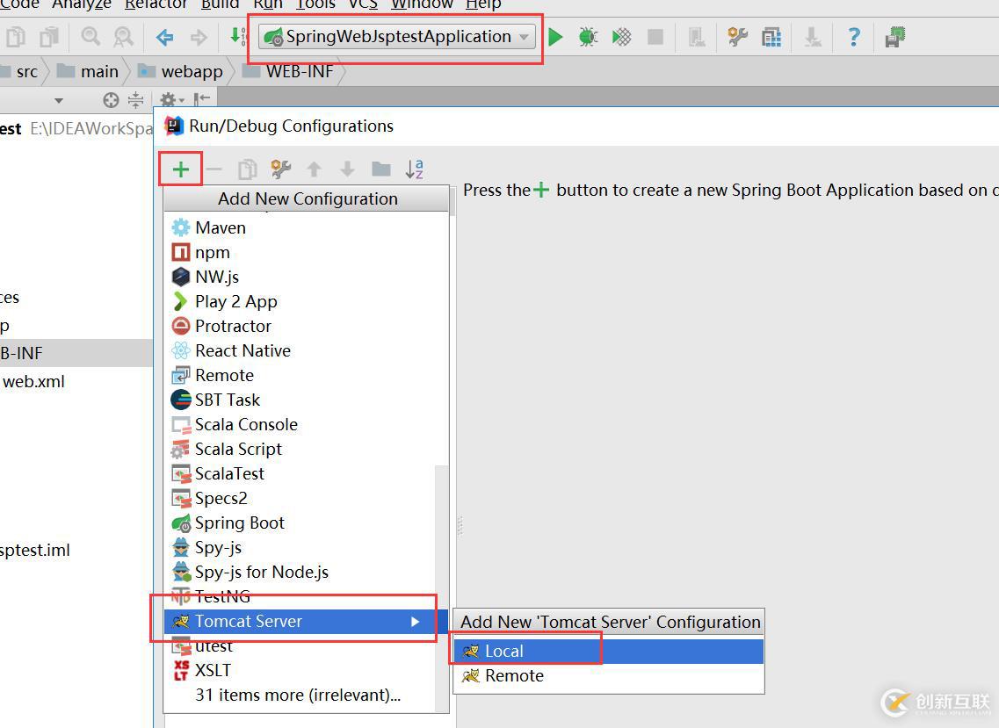Screen dimensions: 999x728
Task: Select ScalaTest configuration type
Action: [x=300, y=473]
